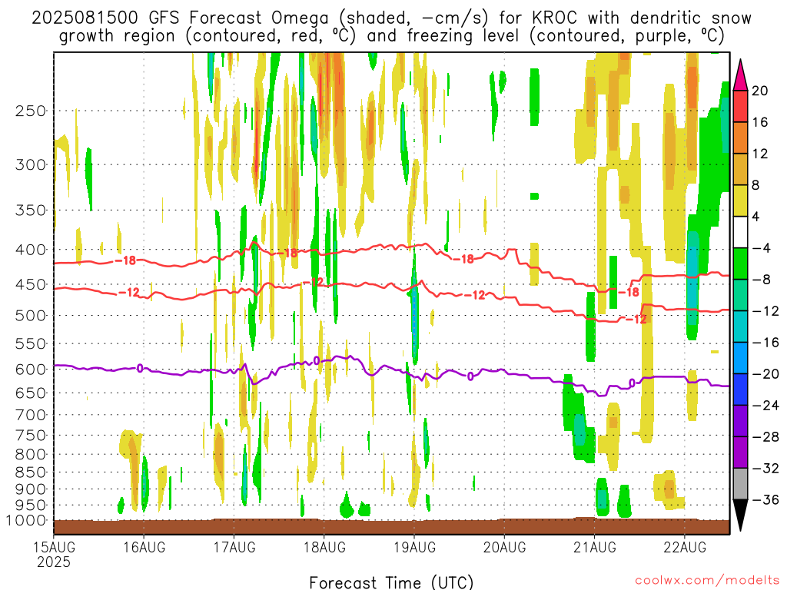Click the 750 pressure level label

(x=31, y=435)
